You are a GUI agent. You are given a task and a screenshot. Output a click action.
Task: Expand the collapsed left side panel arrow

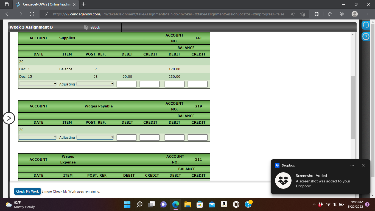tap(9, 118)
